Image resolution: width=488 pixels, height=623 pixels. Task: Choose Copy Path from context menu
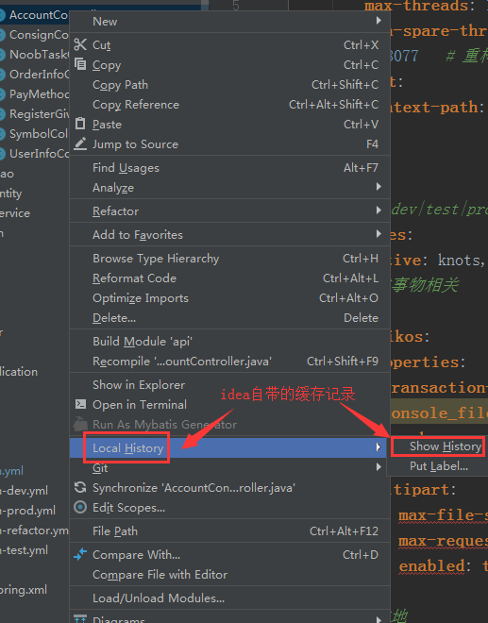coord(229,85)
